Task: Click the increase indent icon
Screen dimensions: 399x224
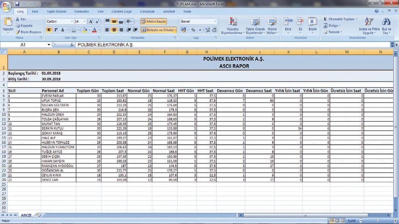Action: [135, 30]
